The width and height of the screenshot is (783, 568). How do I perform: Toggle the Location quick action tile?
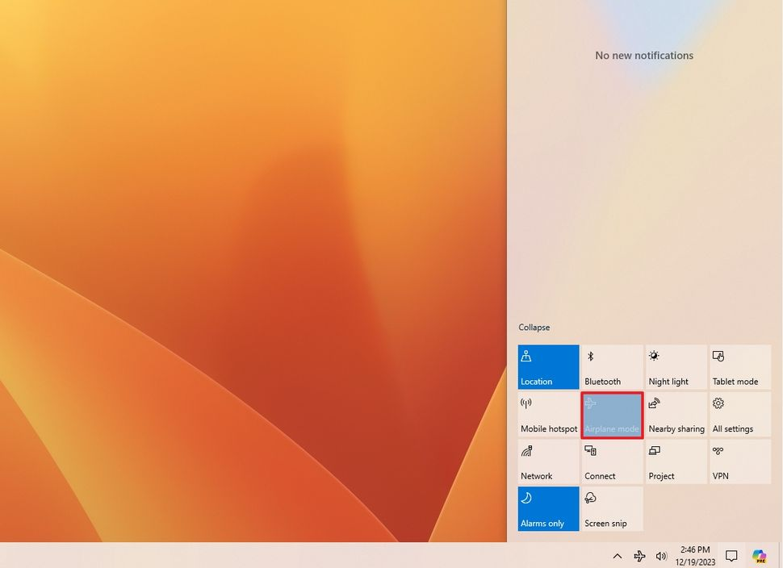click(x=548, y=367)
